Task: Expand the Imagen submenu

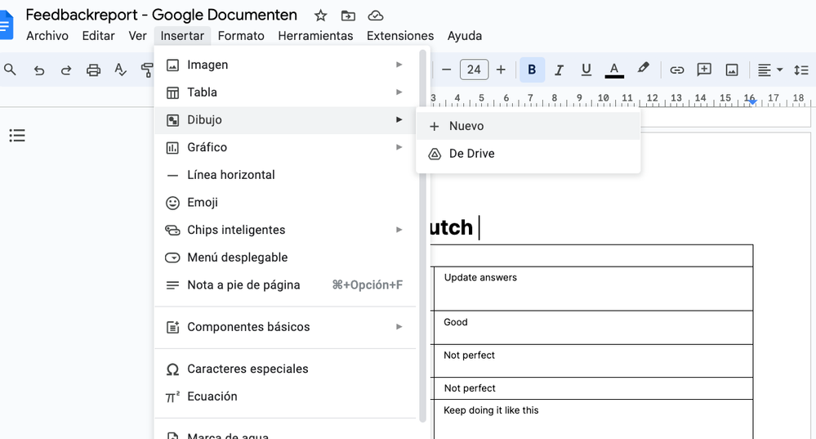Action: point(285,65)
